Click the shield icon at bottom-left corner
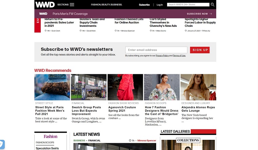258x150 pixels. tap(2, 145)
